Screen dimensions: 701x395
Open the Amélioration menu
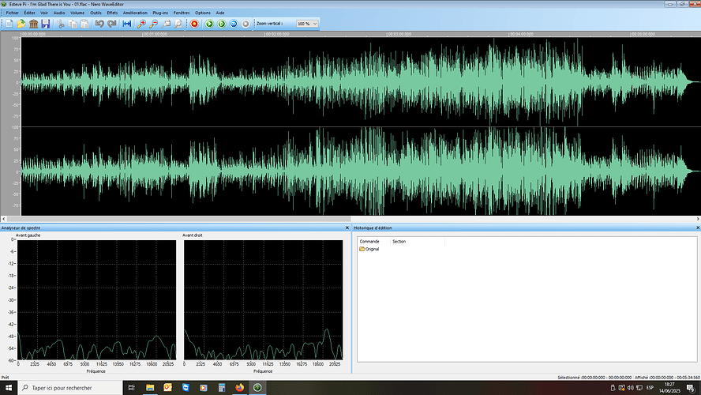pyautogui.click(x=135, y=13)
